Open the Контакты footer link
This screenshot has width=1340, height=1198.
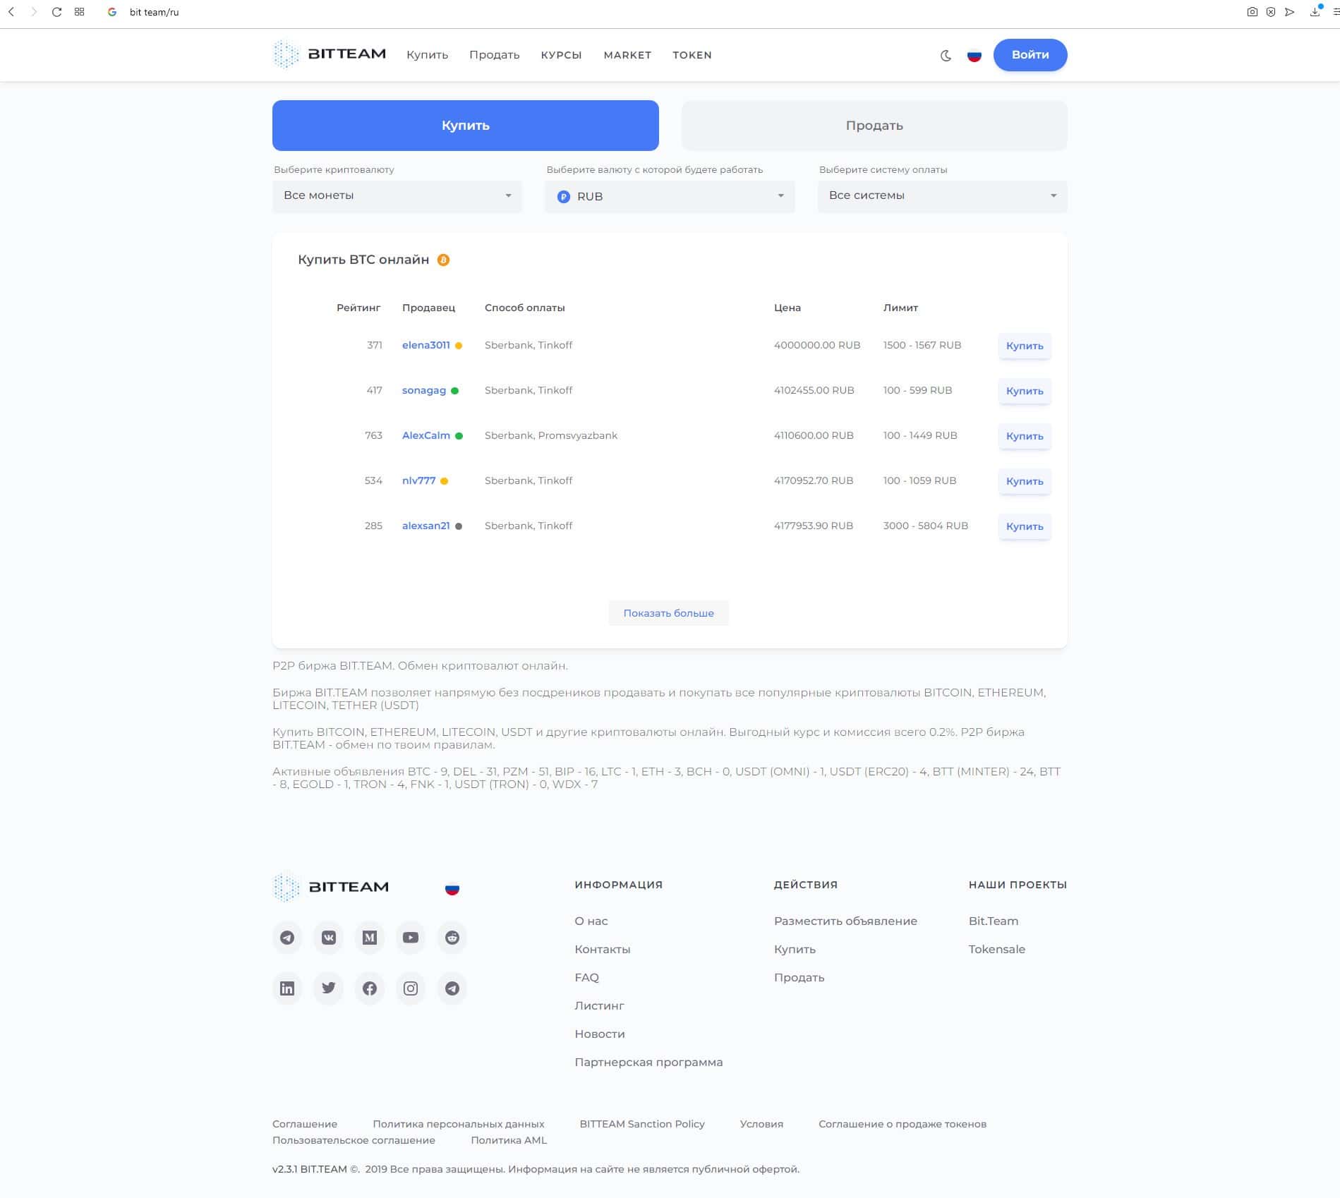[x=603, y=949]
